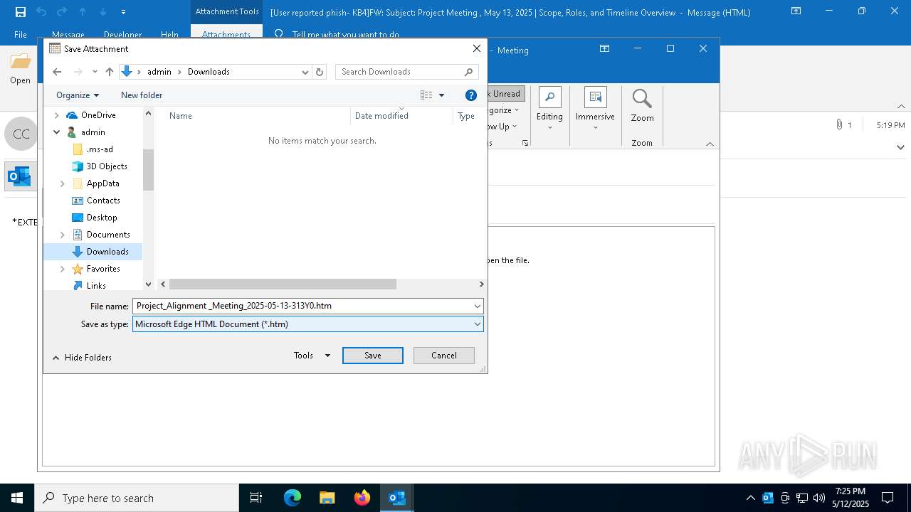This screenshot has height=512, width=911.
Task: Collapse the admin tree node
Action: coord(57,132)
